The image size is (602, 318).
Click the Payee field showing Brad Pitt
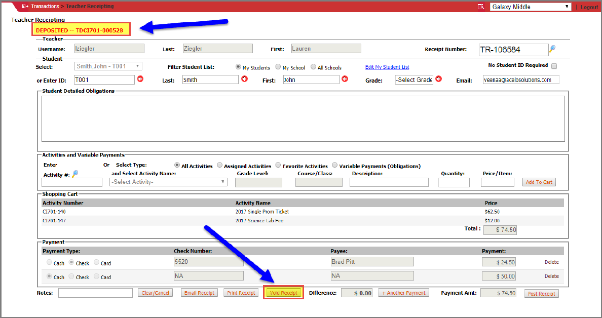coord(372,262)
